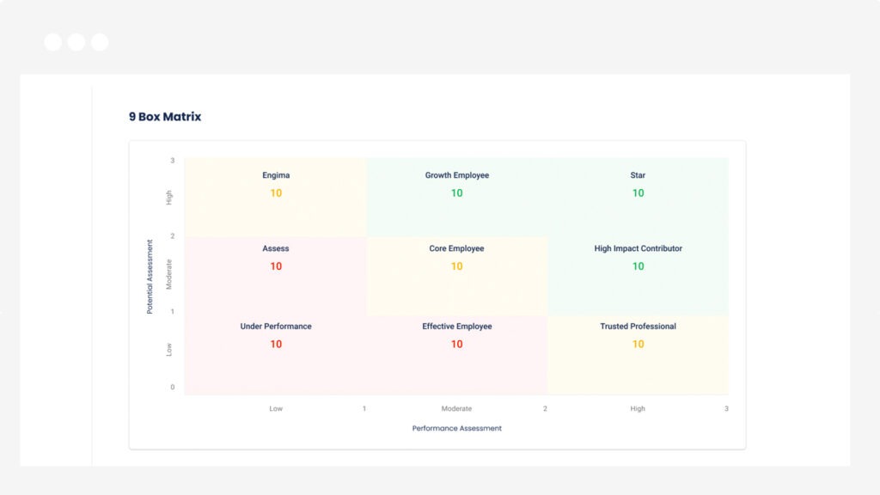Click the third window control dot
Viewport: 880px width, 495px height.
click(99, 40)
